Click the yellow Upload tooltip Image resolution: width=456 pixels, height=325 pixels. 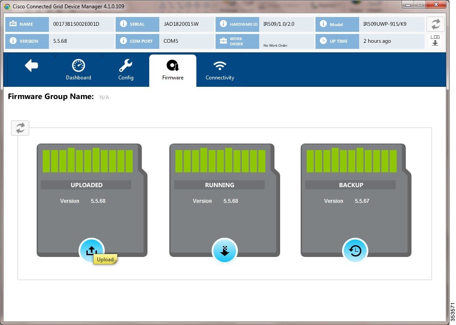105,259
